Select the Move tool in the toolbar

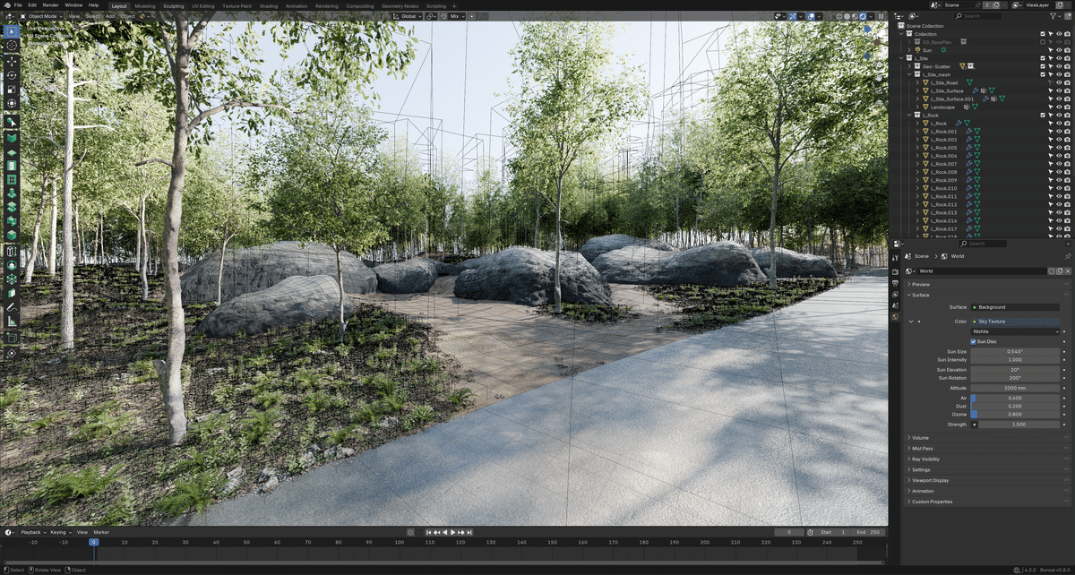[x=11, y=61]
